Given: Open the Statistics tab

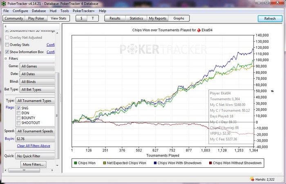Looking at the screenshot, I should coord(136,18).
